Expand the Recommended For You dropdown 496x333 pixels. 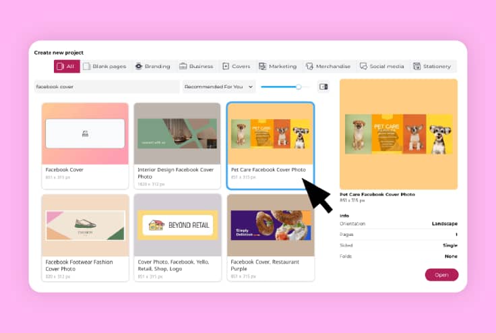[x=218, y=86]
